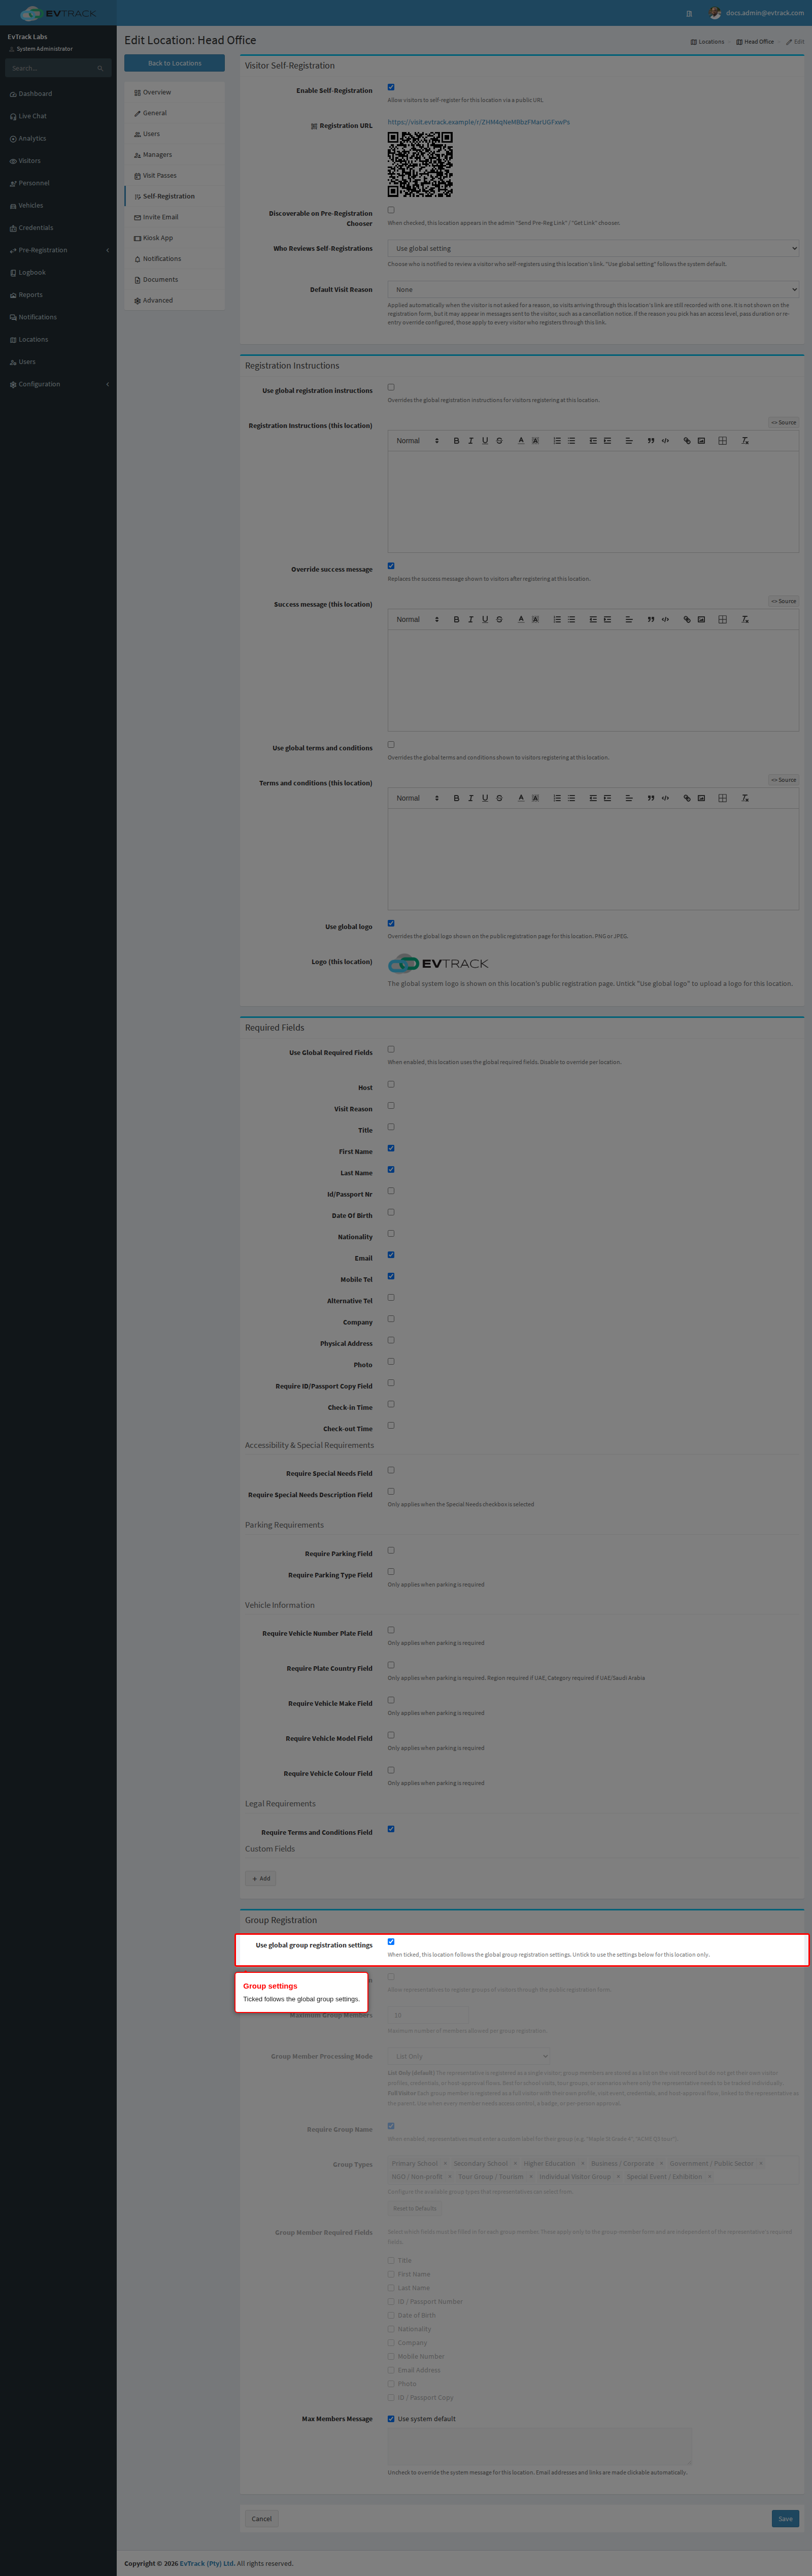812x2576 pixels.
Task: Open Normal heading dropdown in Registration Instructions editor
Action: point(417,441)
